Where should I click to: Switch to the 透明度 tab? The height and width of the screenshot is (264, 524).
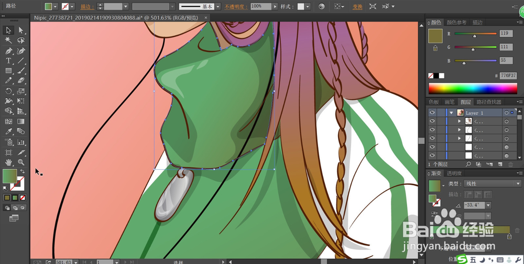tap(454, 173)
